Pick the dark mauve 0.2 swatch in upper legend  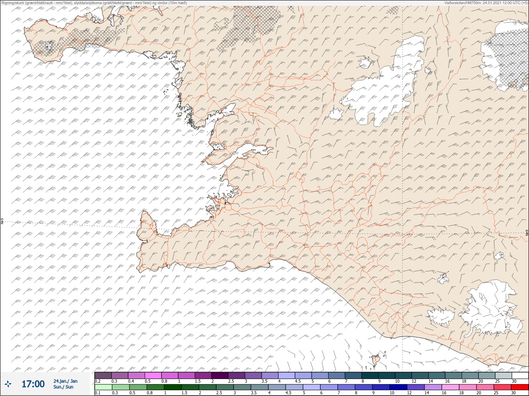(x=103, y=375)
